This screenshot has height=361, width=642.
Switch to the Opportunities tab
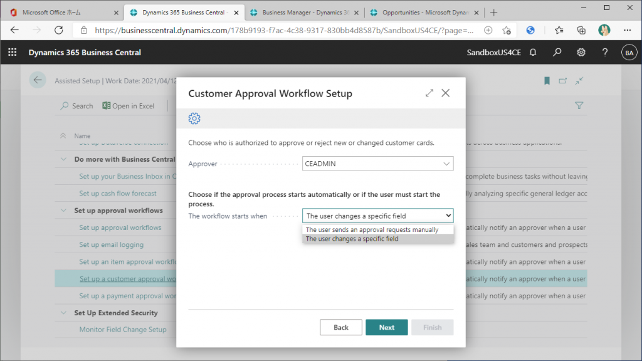click(x=424, y=13)
